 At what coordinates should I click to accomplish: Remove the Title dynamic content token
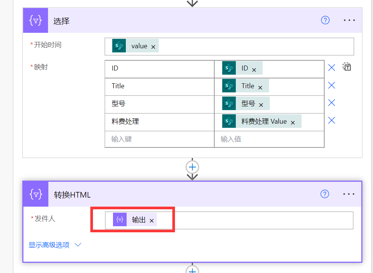260,87
